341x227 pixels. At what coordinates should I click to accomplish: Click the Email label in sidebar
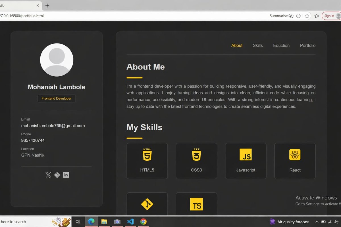click(25, 119)
